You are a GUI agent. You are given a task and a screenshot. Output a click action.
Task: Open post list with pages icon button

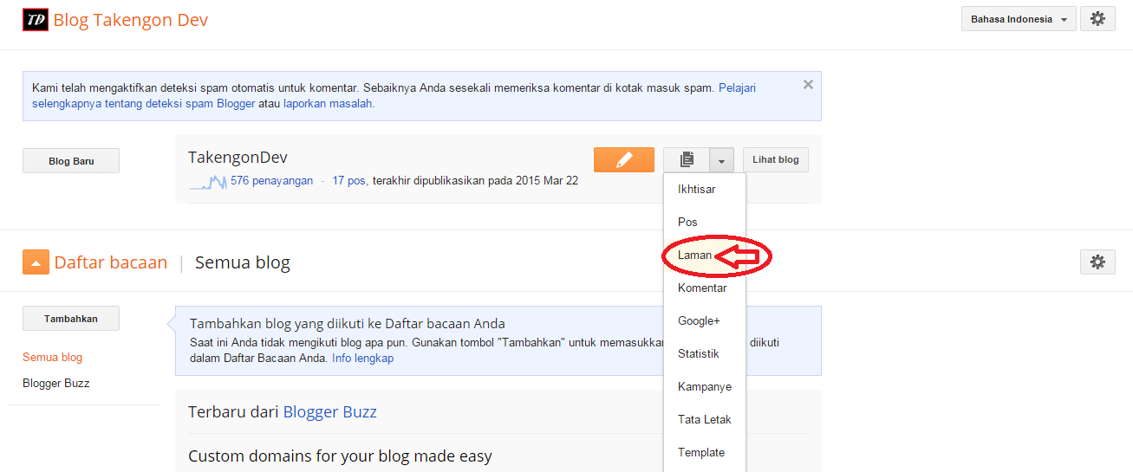pos(687,160)
